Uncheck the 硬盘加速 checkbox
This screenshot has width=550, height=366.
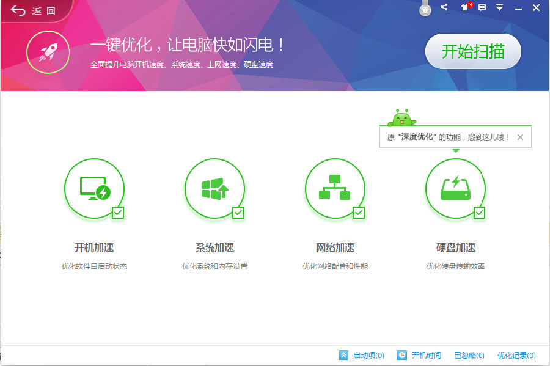(x=480, y=213)
